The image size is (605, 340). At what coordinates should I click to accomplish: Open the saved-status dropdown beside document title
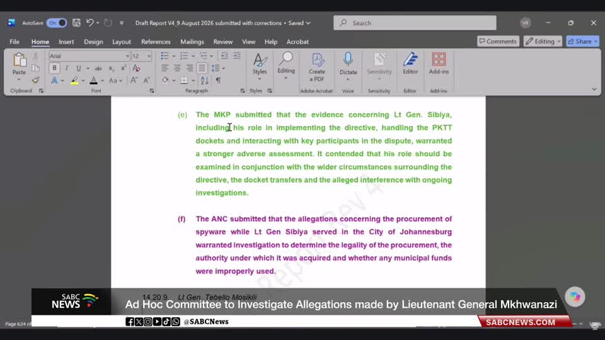(x=308, y=23)
